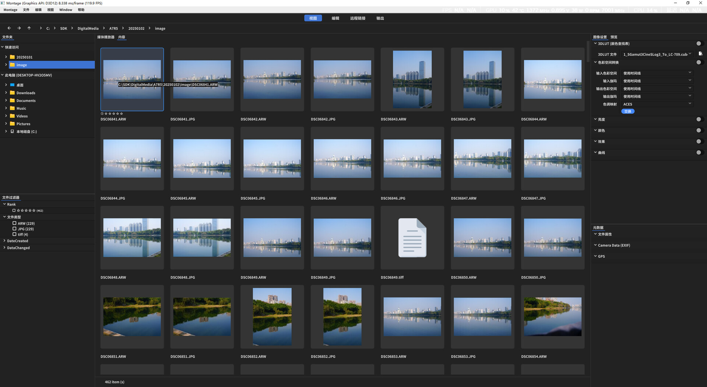Enable the 3DLUT (颜色查找表) toggle

click(699, 43)
